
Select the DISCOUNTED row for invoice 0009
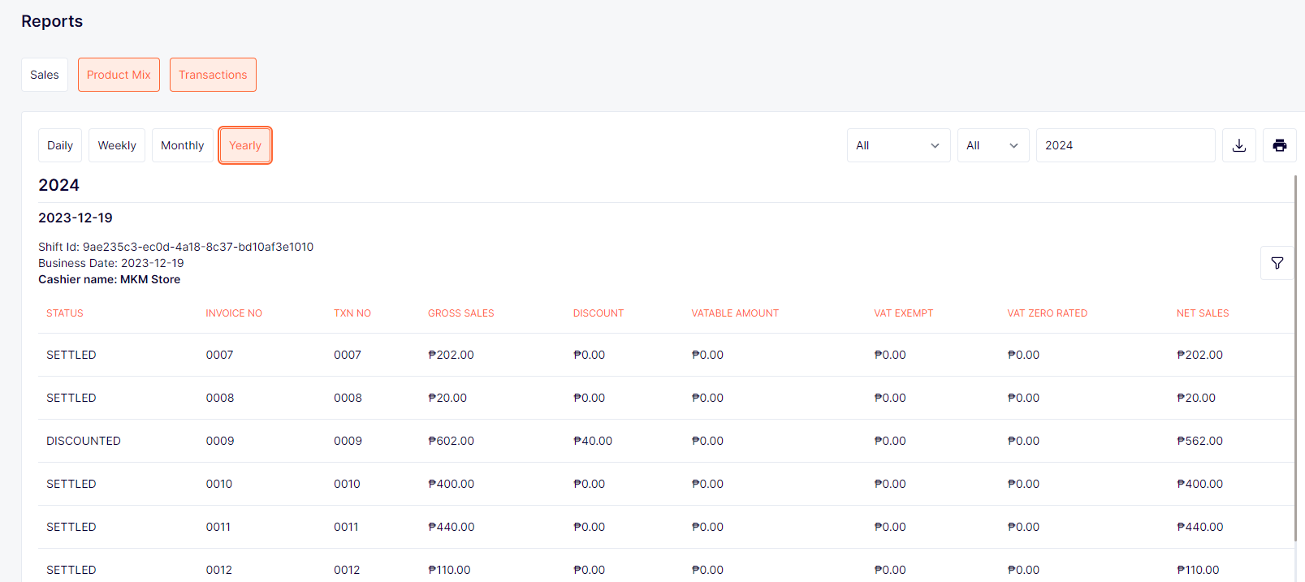click(84, 441)
